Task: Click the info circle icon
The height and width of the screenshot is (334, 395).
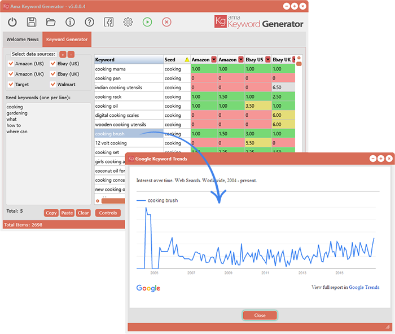Action: [70, 22]
